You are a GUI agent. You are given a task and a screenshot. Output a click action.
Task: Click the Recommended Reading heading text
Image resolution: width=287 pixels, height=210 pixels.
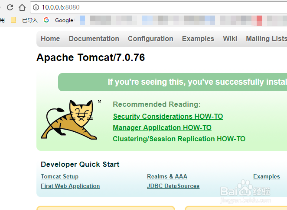[x=157, y=105]
